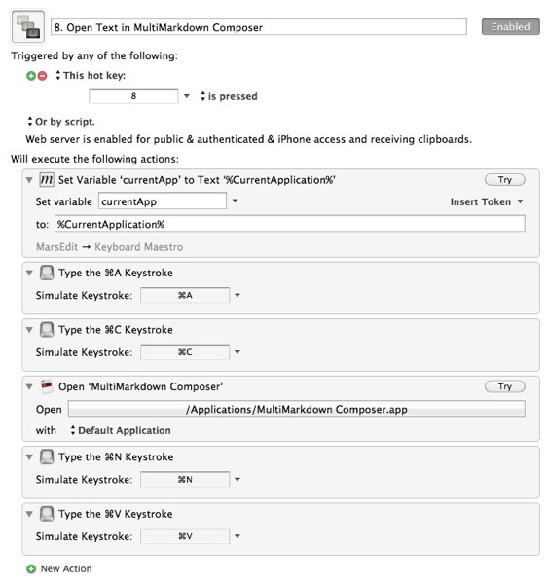Collapse the Type the ⌘N Keystroke action
548x584 pixels.
pyautogui.click(x=29, y=457)
